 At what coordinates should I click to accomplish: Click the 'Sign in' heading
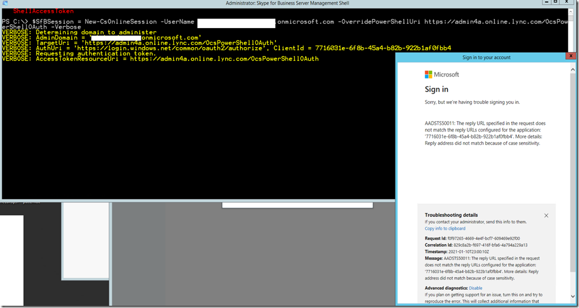(437, 89)
